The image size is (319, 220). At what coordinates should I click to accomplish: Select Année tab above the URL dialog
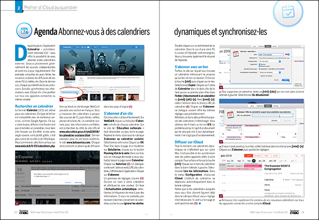[x=276, y=106]
